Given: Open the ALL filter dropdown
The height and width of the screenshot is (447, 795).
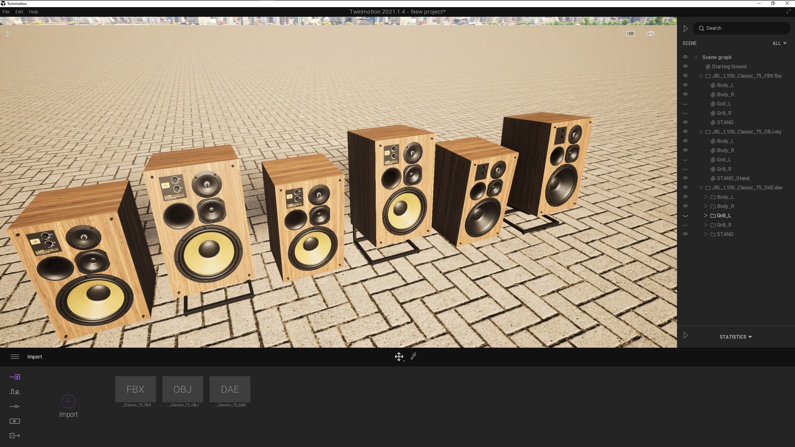Looking at the screenshot, I should pyautogui.click(x=779, y=43).
